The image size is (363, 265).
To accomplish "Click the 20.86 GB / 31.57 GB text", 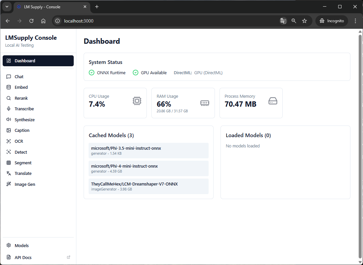I will (172, 111).
